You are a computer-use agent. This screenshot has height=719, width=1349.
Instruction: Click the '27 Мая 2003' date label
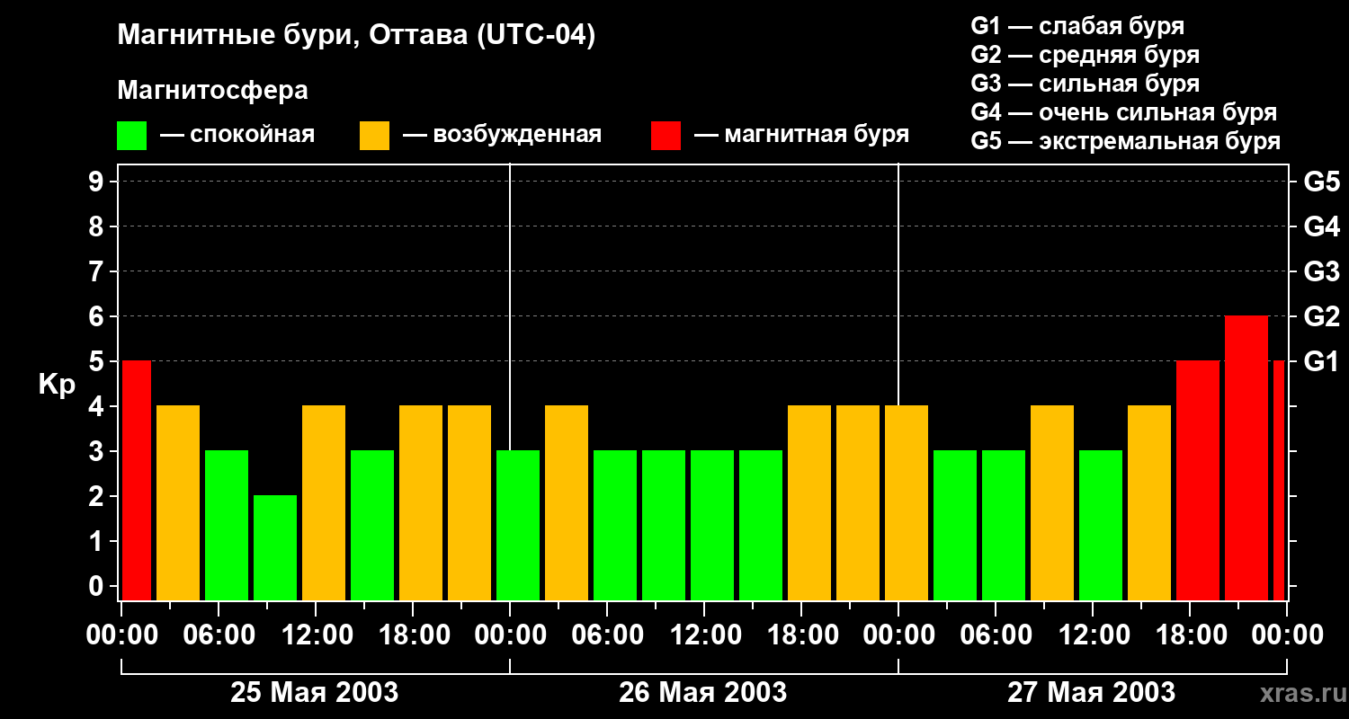click(x=1091, y=692)
